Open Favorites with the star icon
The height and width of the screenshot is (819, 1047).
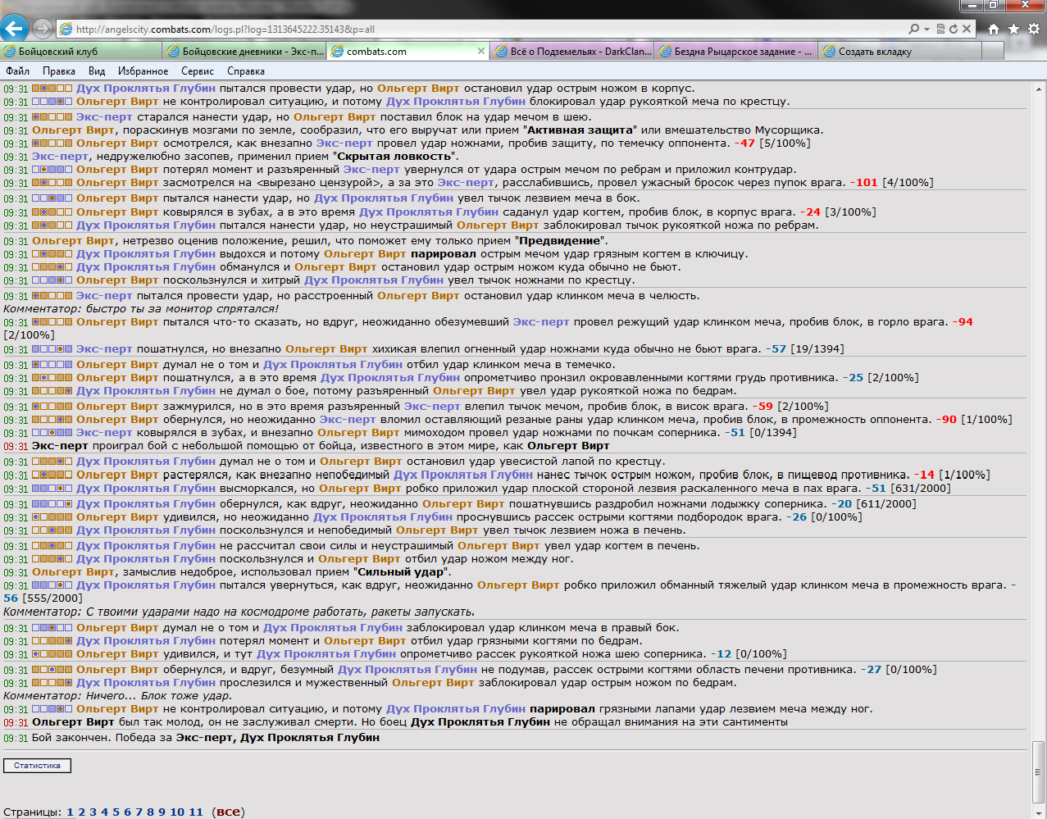click(1013, 29)
